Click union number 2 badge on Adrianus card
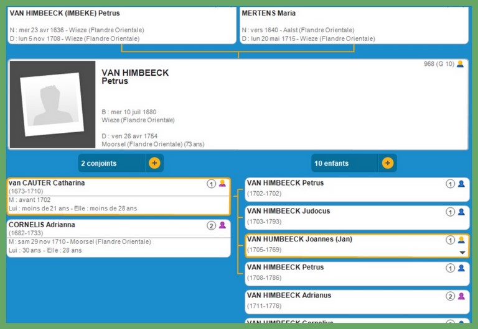478x329 pixels. click(x=450, y=296)
